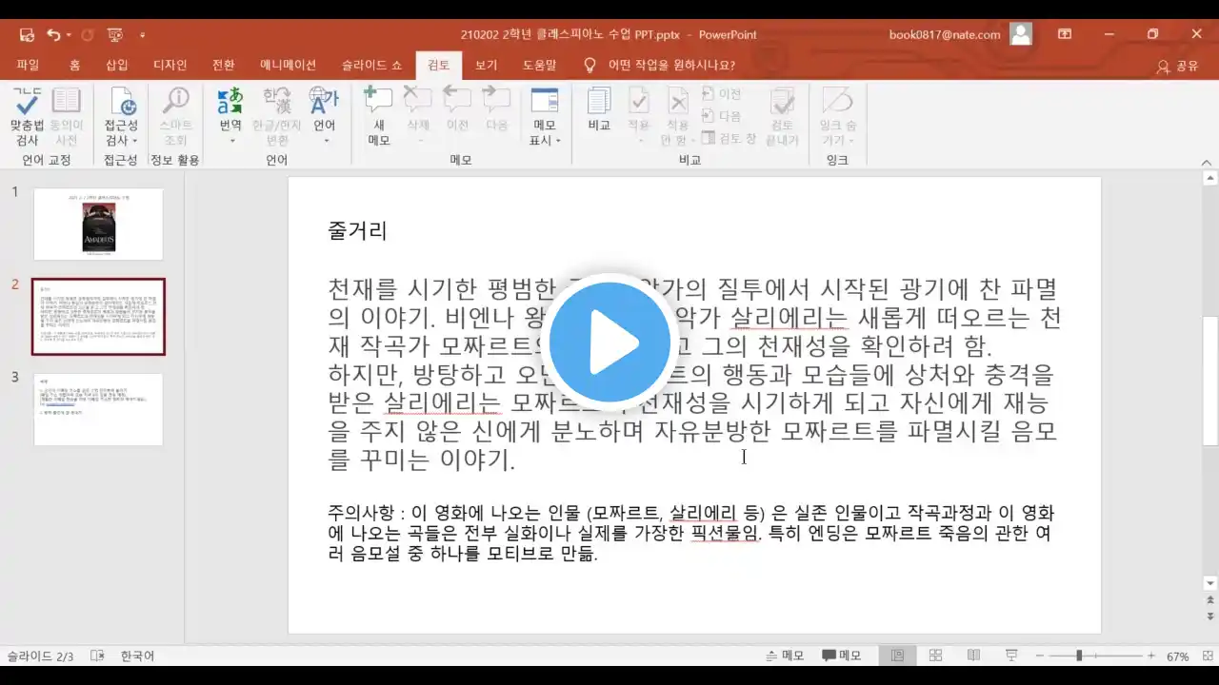Screen dimensions: 1219x685
Task: Open the 파일 tab
Action: pos(28,66)
